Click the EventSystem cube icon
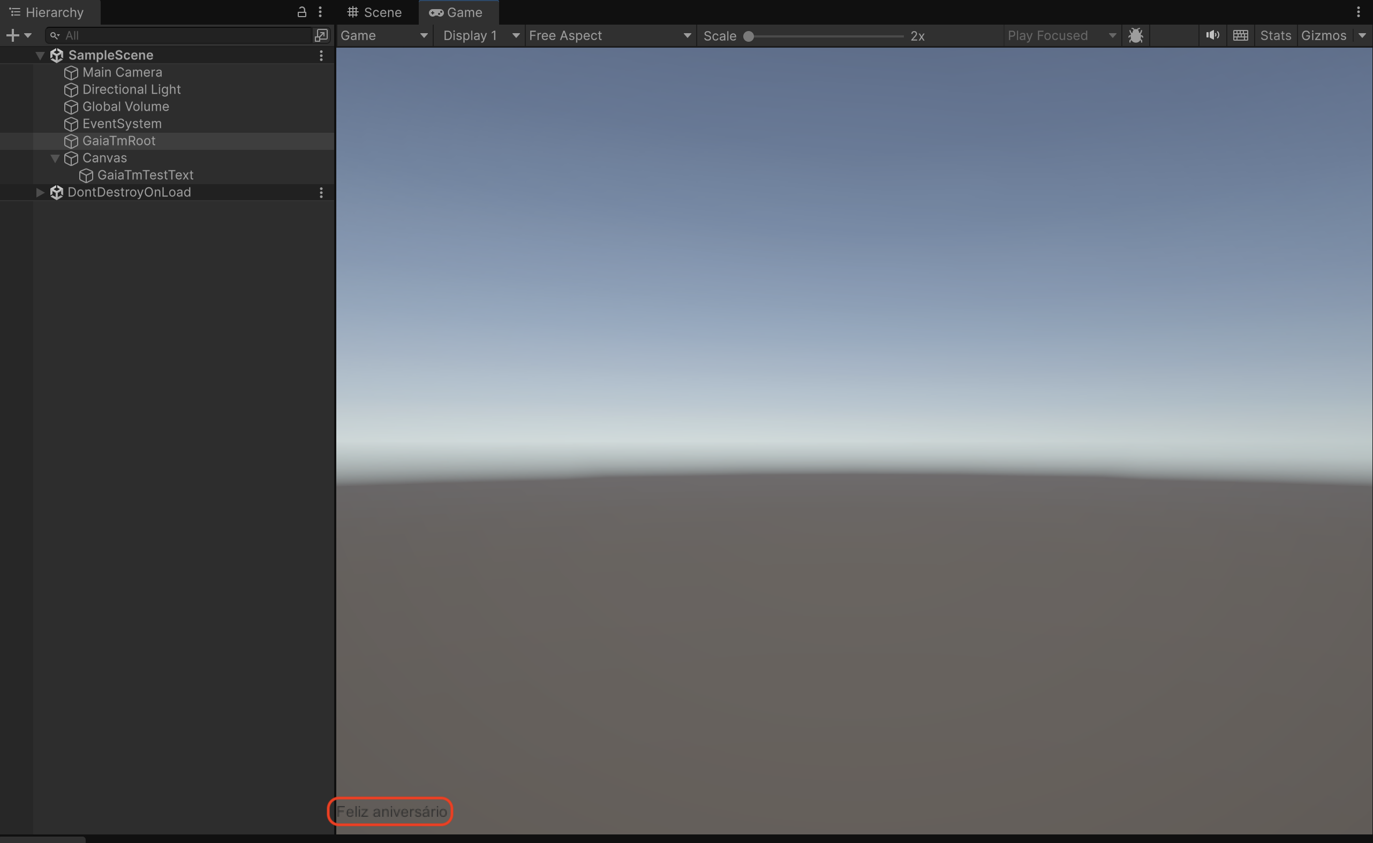The height and width of the screenshot is (843, 1373). (71, 124)
